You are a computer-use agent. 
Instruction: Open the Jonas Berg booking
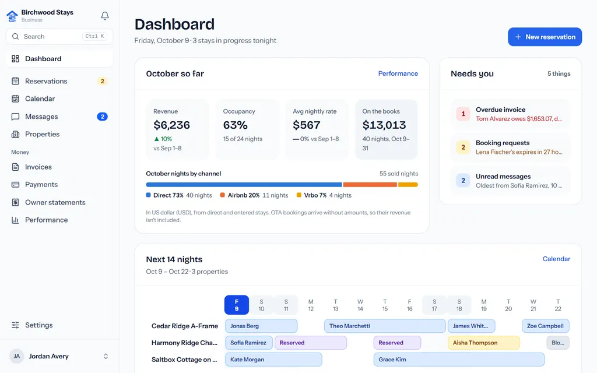pos(261,326)
